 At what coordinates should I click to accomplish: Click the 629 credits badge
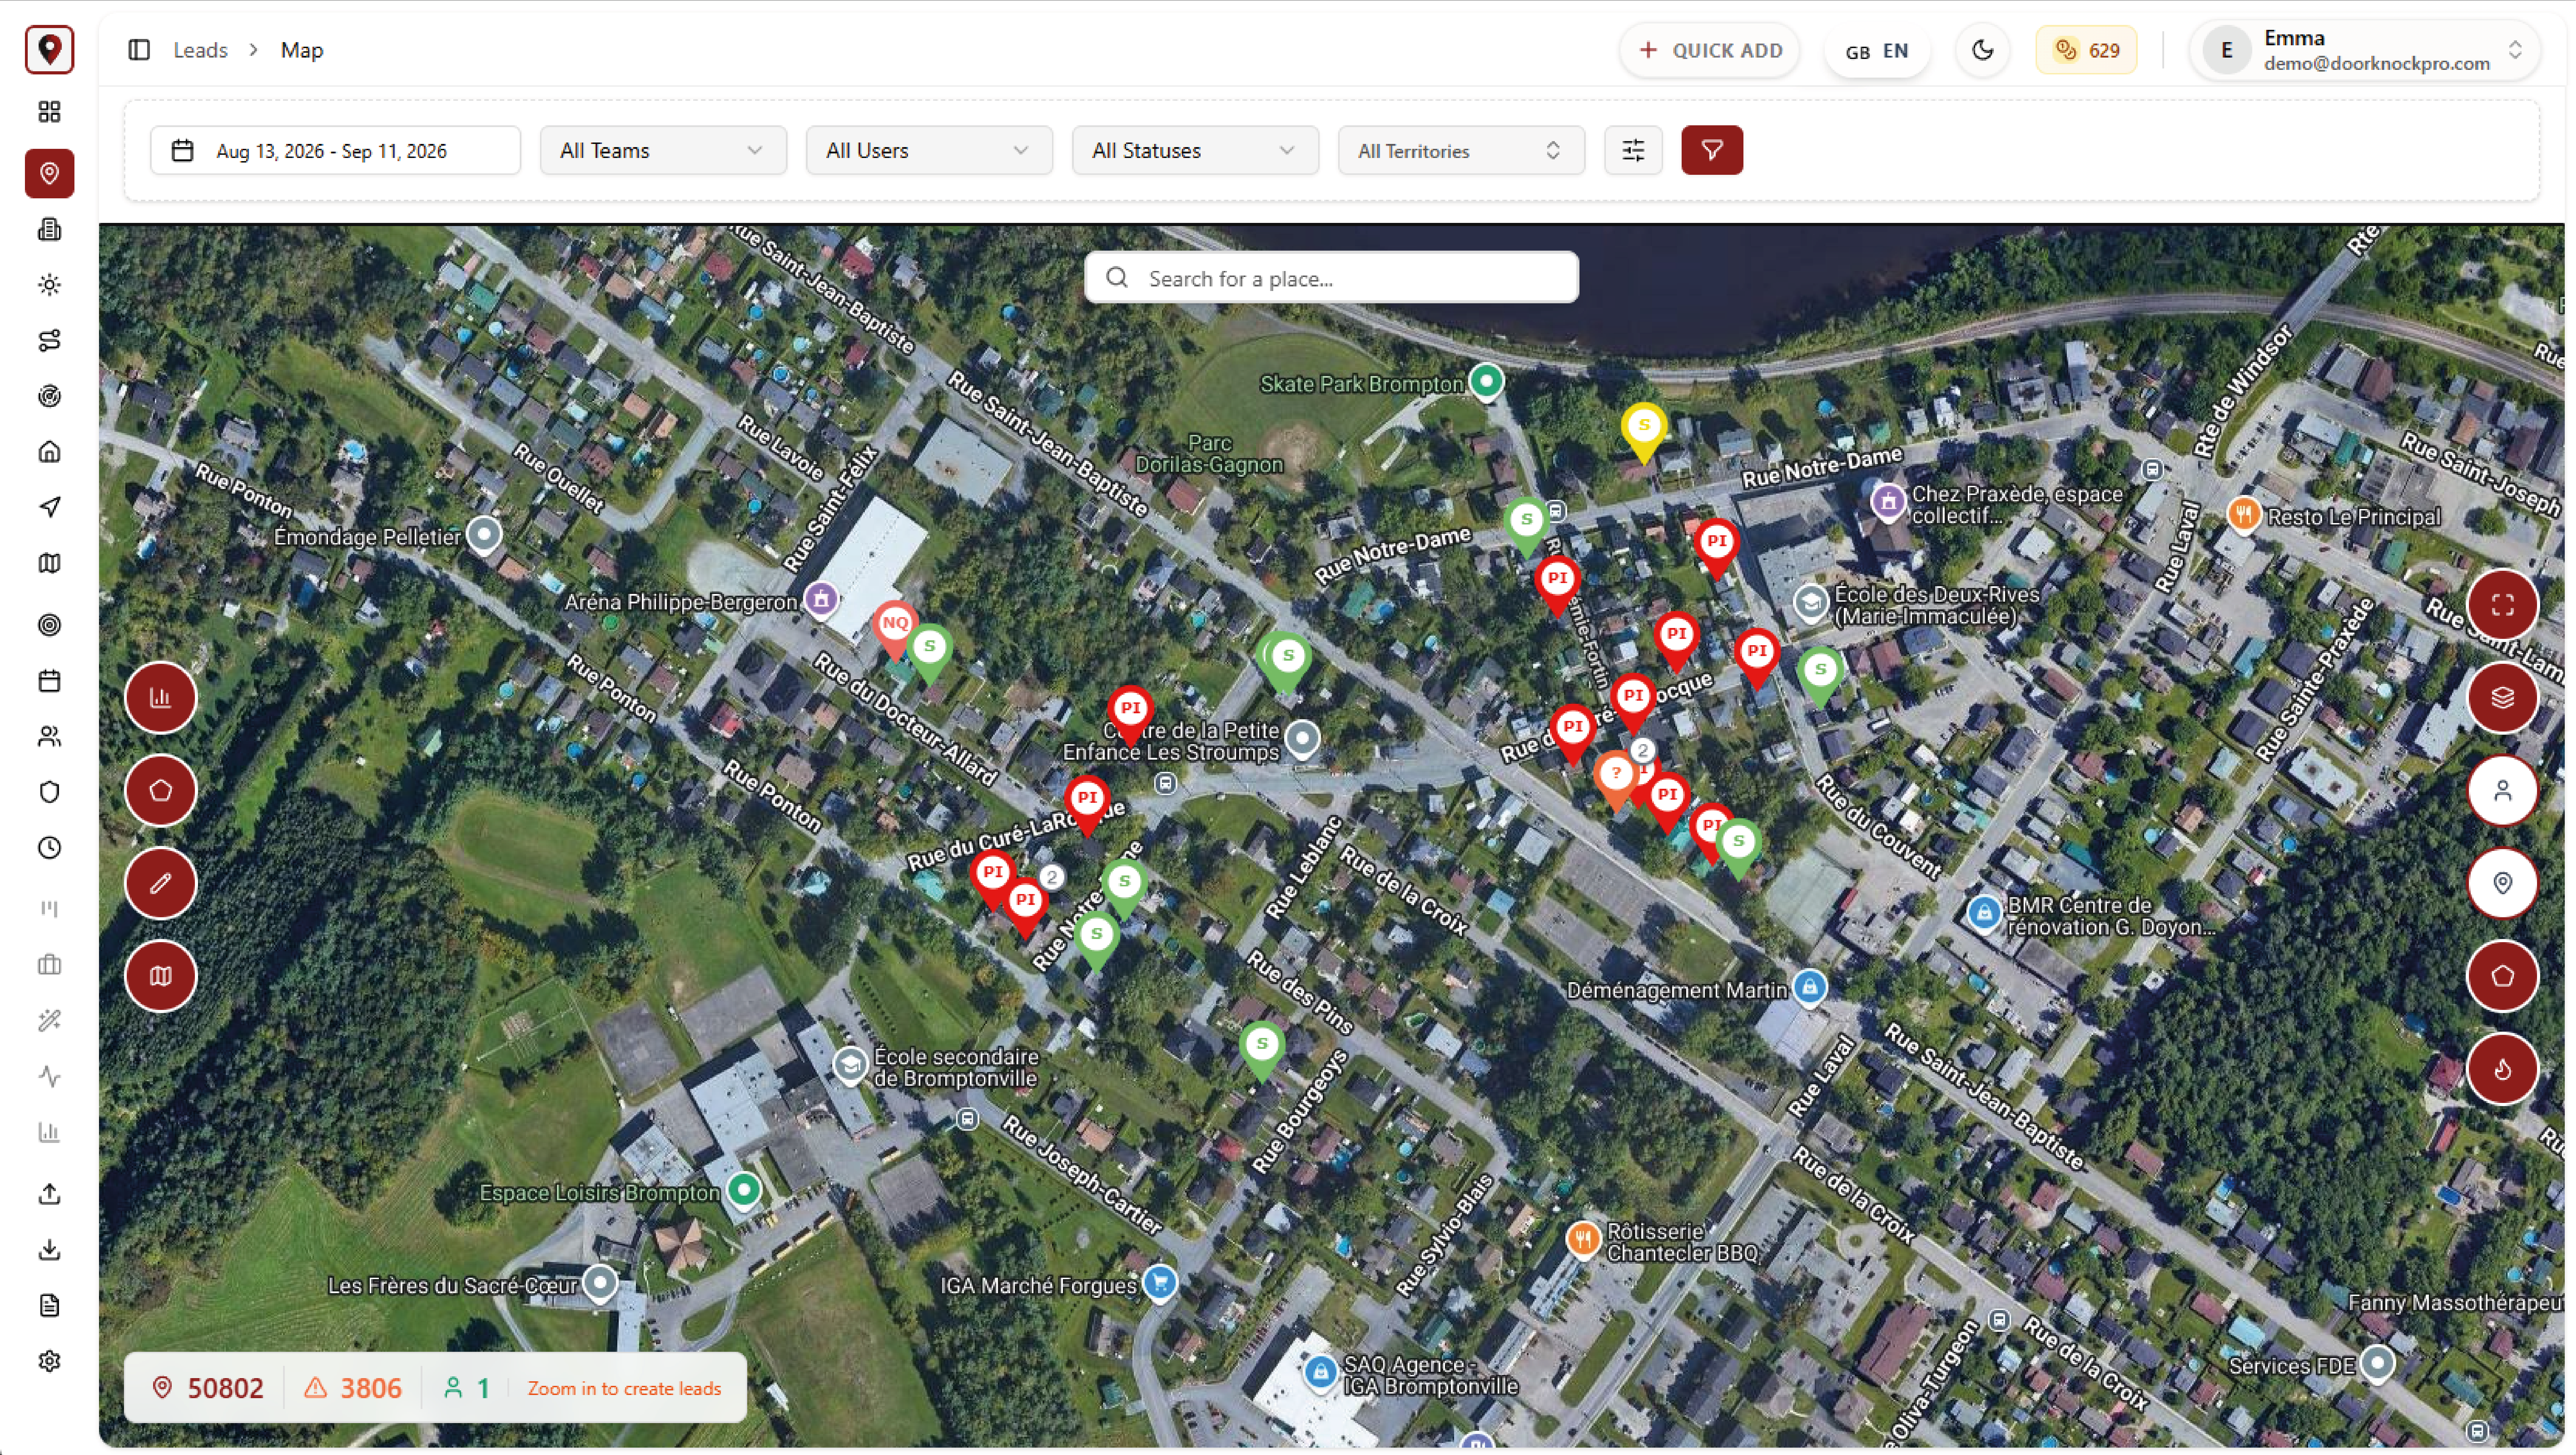coord(2086,50)
